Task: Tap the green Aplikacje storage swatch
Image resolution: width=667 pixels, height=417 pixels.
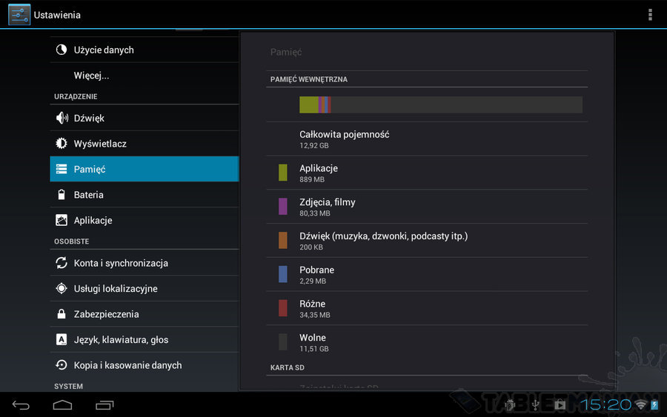Action: (x=282, y=173)
